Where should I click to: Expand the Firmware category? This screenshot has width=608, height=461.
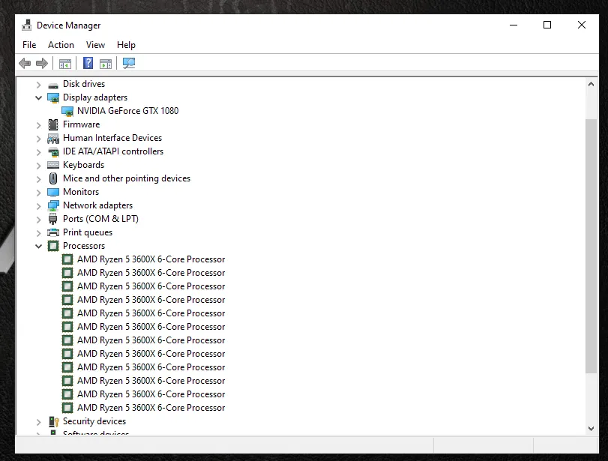(x=39, y=124)
